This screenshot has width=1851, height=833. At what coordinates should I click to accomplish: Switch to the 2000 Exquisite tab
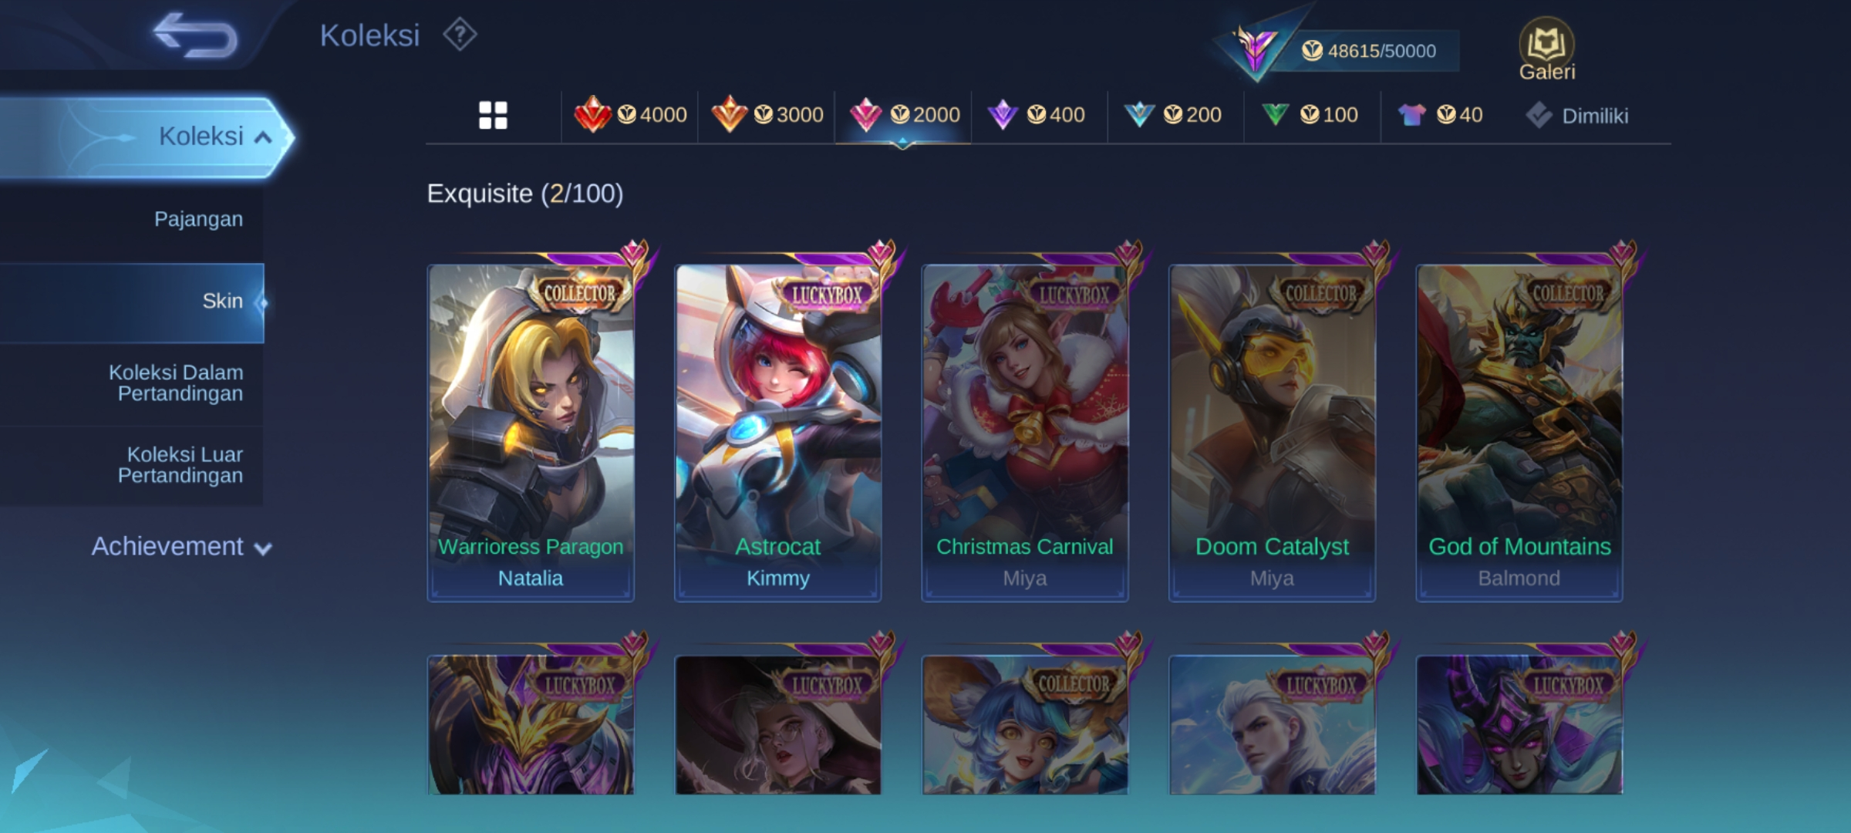coord(902,116)
